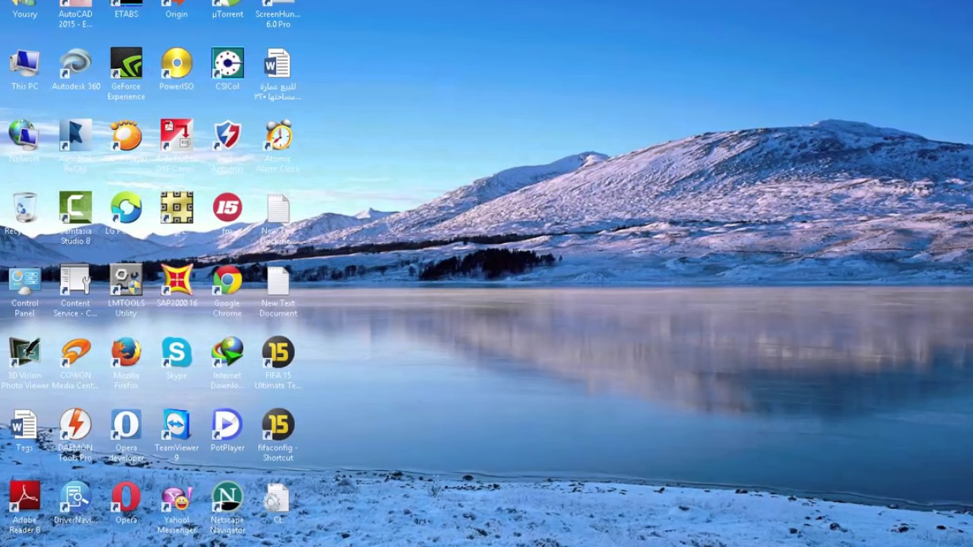Open This PC desktop icon
The width and height of the screenshot is (973, 547).
tap(24, 70)
